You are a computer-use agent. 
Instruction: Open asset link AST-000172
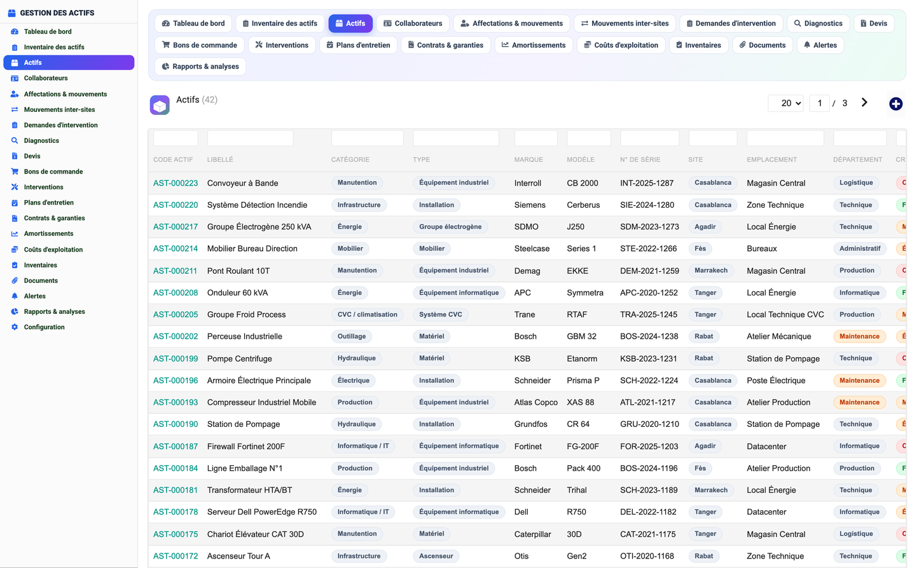click(176, 556)
